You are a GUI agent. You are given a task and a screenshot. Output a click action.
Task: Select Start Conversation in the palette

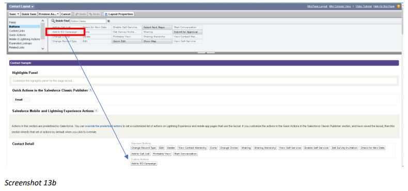(x=187, y=27)
